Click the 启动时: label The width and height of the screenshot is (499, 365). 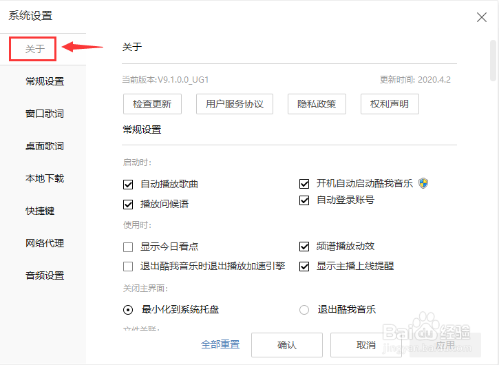137,163
